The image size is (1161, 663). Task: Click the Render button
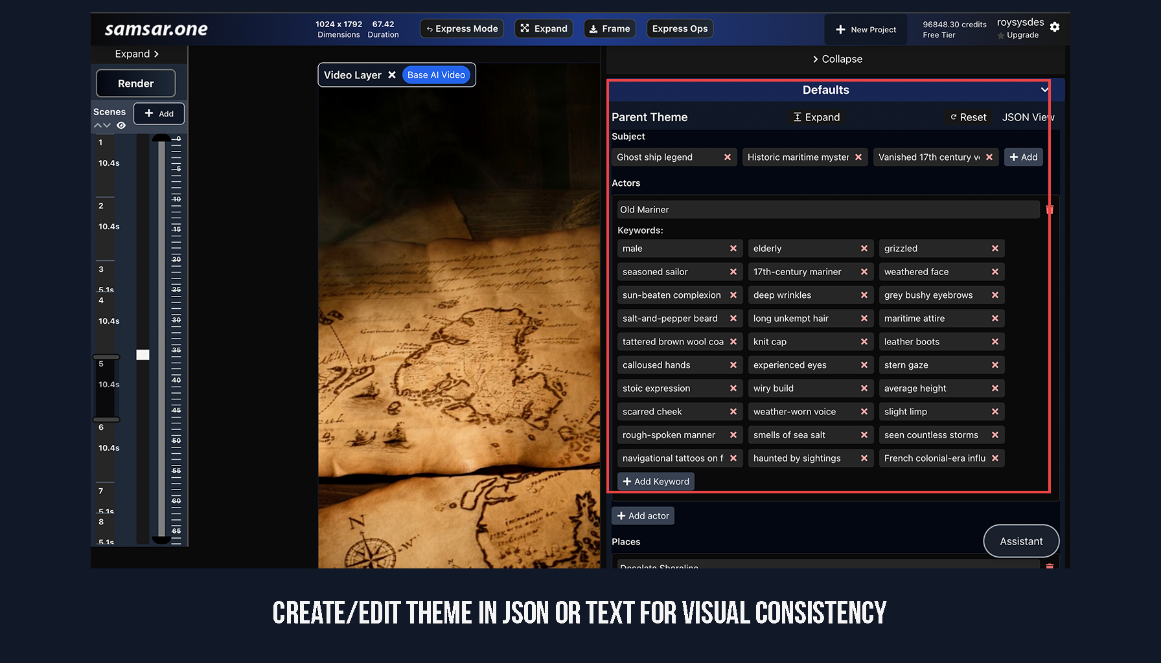pyautogui.click(x=135, y=83)
